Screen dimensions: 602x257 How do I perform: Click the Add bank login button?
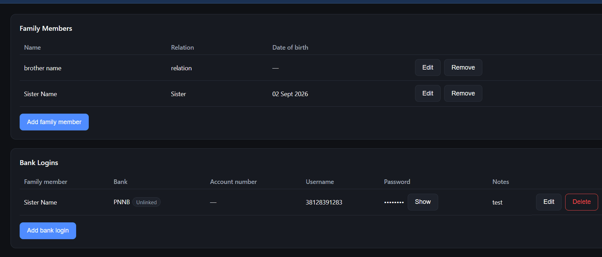[x=48, y=231]
